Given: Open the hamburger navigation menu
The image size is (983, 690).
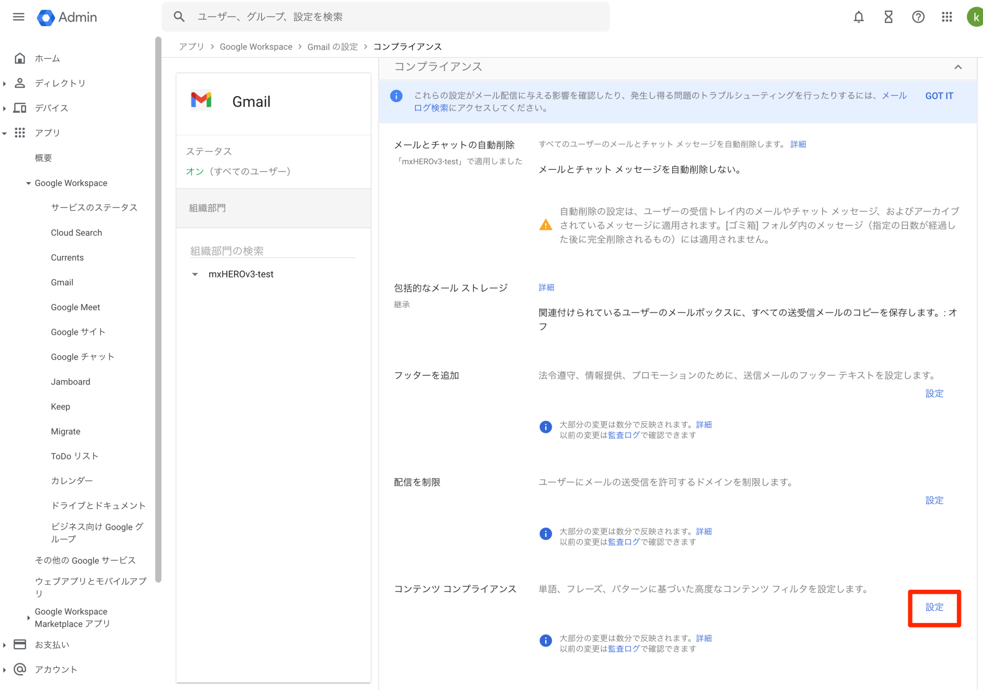Looking at the screenshot, I should click(18, 17).
